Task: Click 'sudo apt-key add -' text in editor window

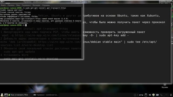Action: pyautogui.click(x=114, y=35)
